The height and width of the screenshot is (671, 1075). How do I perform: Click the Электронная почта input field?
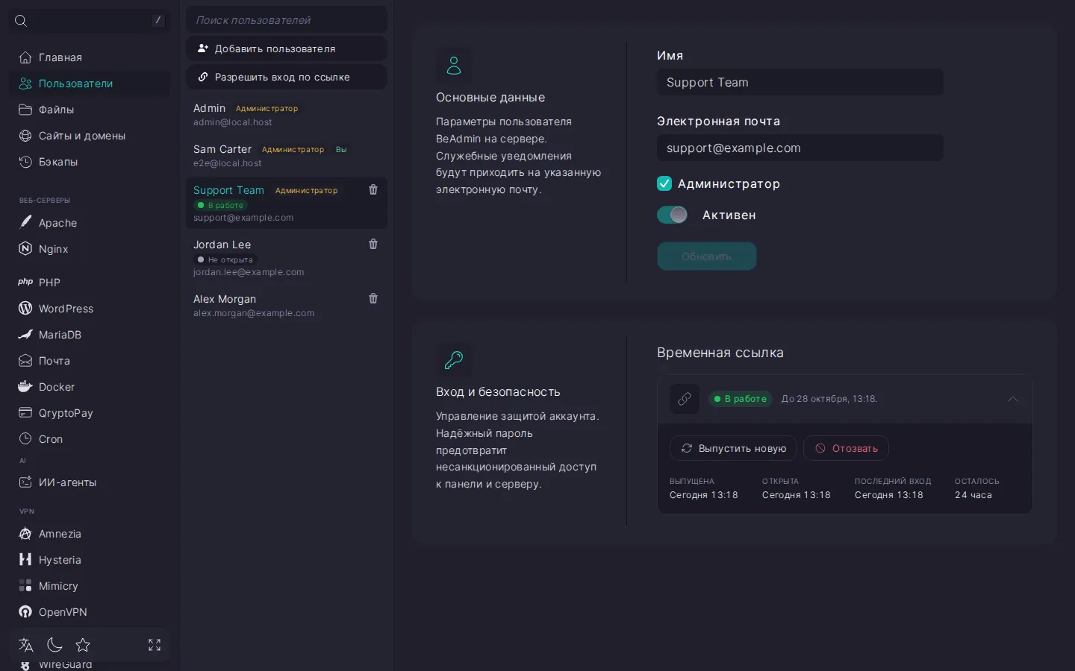[x=800, y=148]
